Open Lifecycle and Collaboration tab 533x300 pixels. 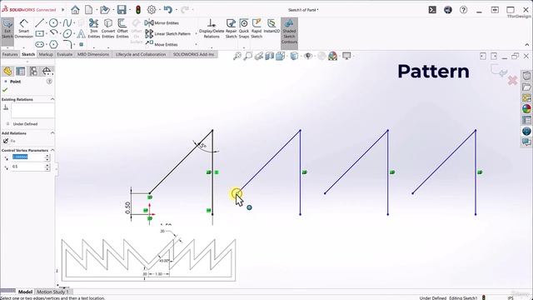141,54
